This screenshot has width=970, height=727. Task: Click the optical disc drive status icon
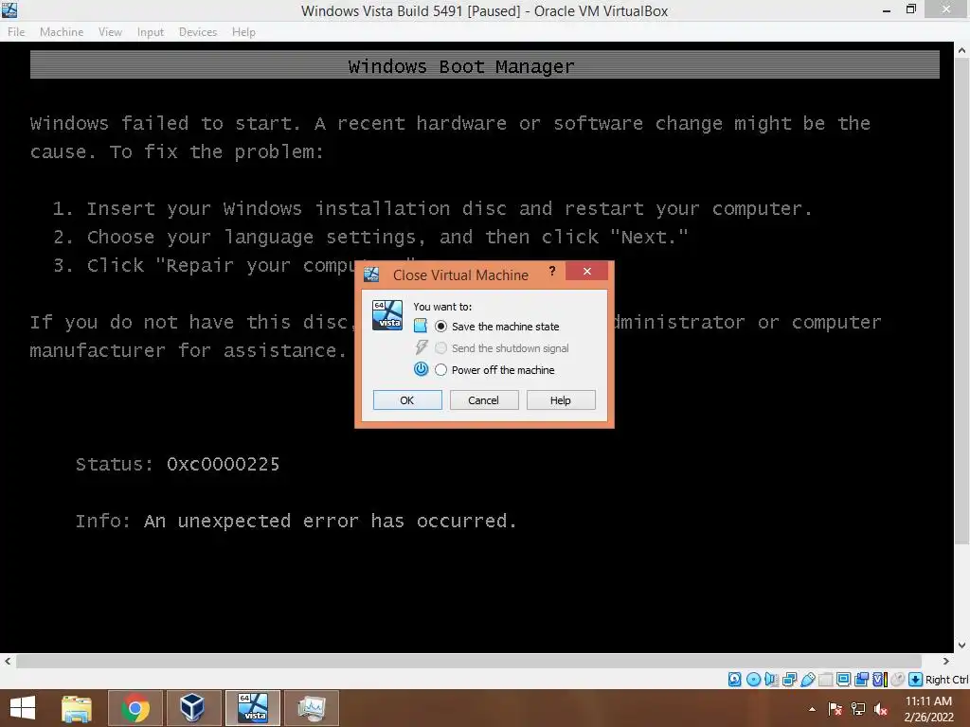[753, 680]
